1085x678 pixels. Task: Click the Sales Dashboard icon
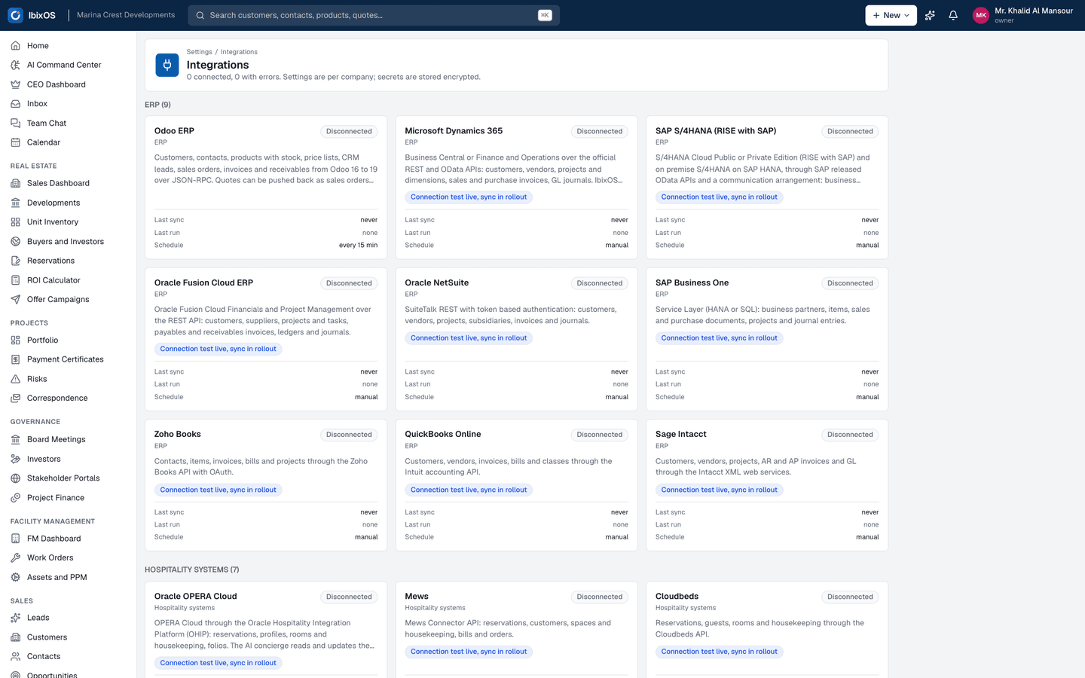coord(15,183)
